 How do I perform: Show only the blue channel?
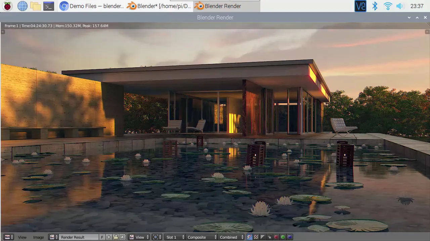(290, 237)
